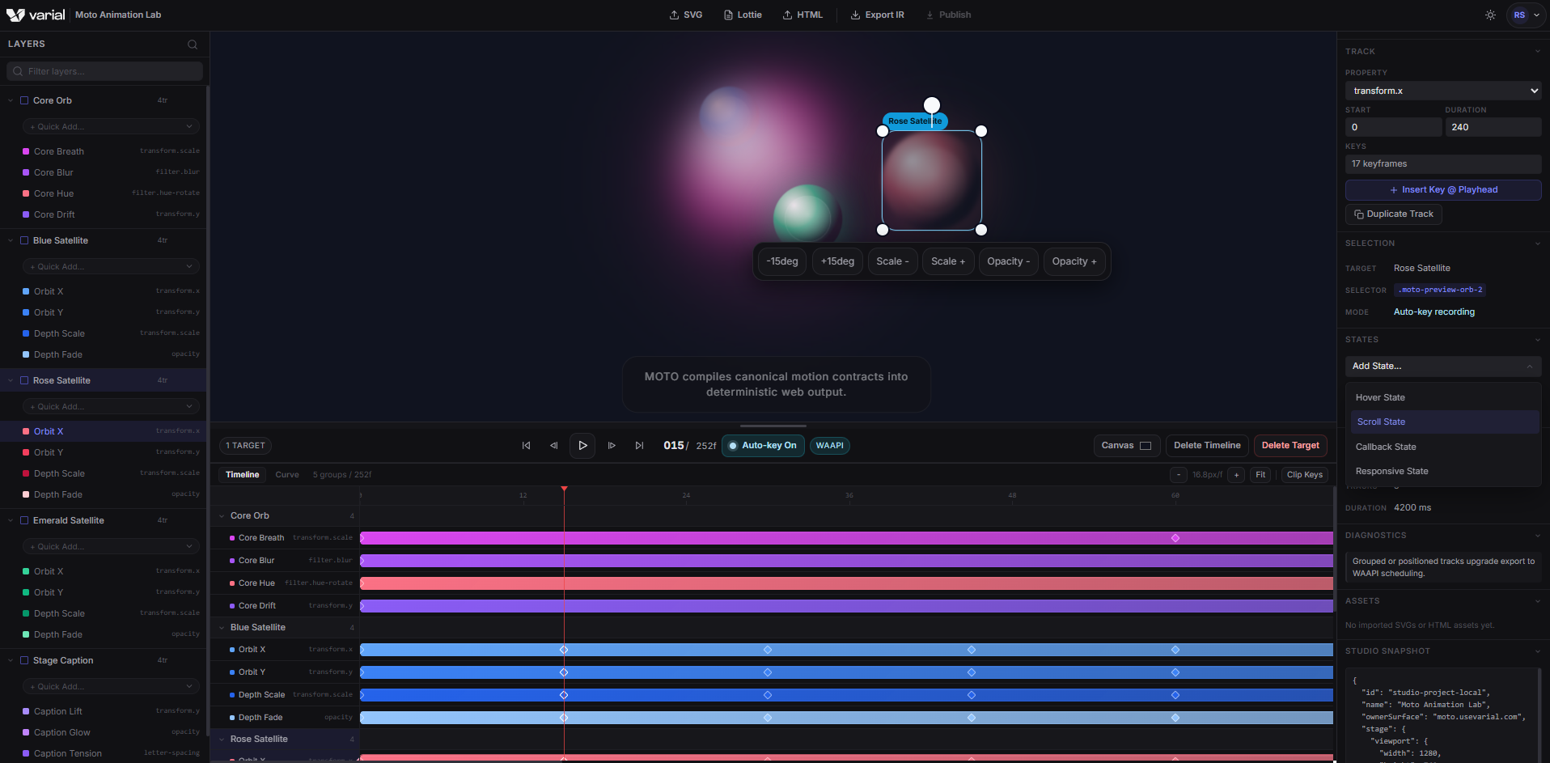Jump to the first frame

pos(526,446)
